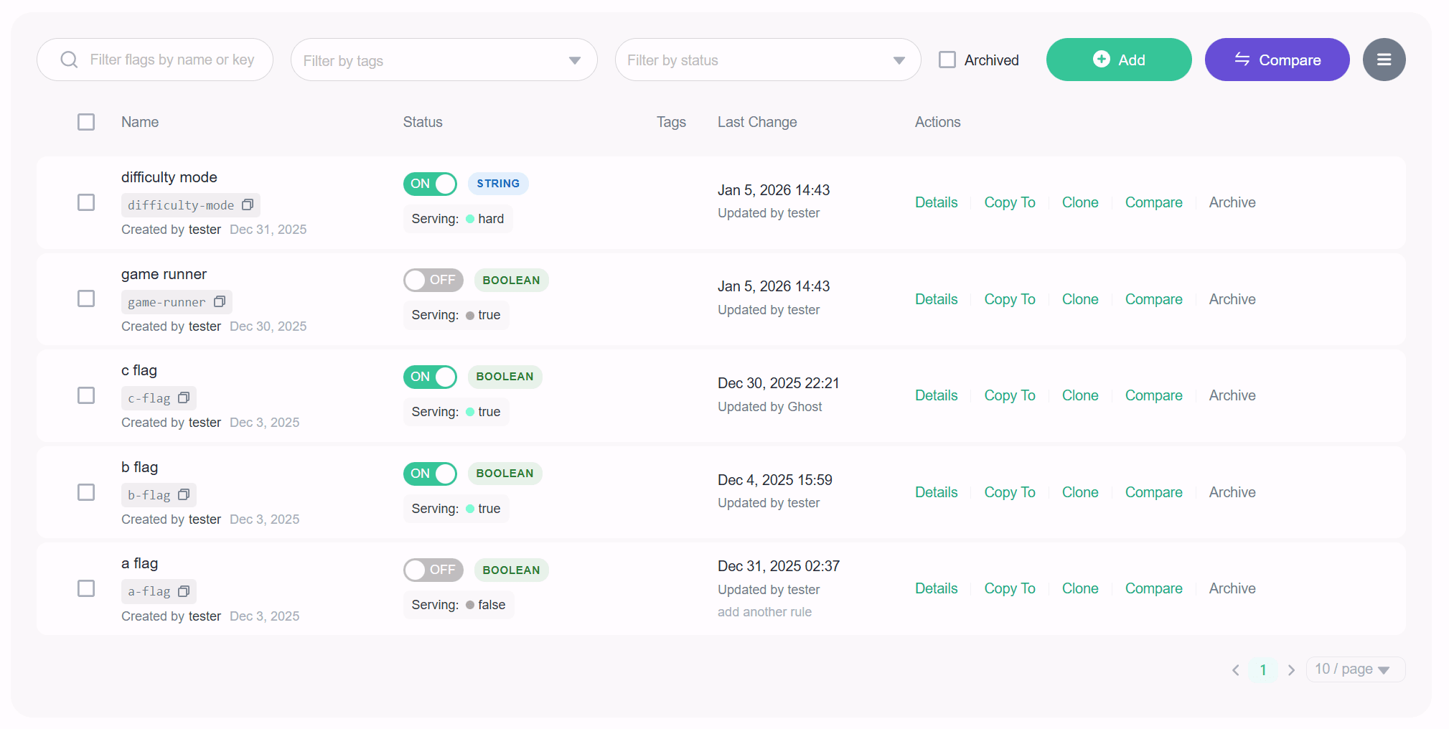The image size is (1449, 729).
Task: Copy the a-flag key to clipboard
Action: coord(184,592)
